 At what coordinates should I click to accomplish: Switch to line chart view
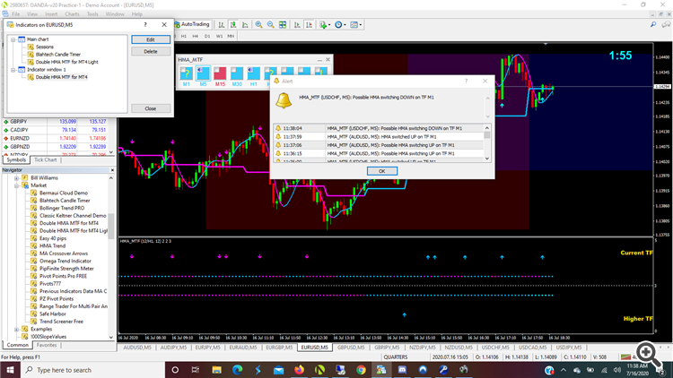tap(245, 25)
